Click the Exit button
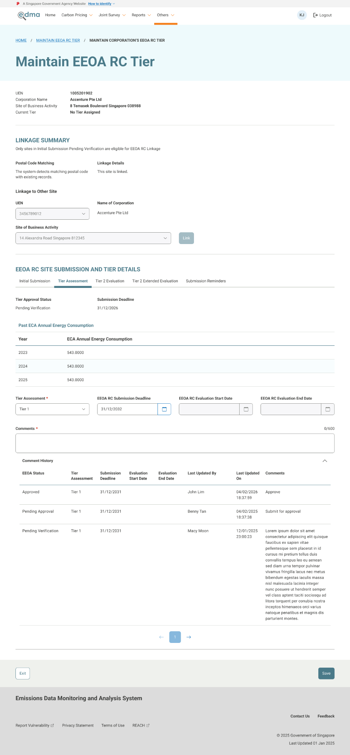 [x=23, y=673]
